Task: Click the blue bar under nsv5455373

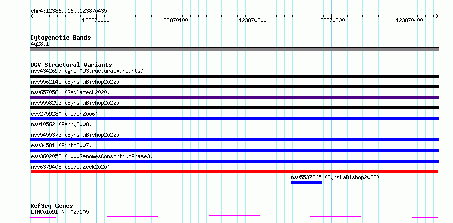Action: (x=234, y=140)
